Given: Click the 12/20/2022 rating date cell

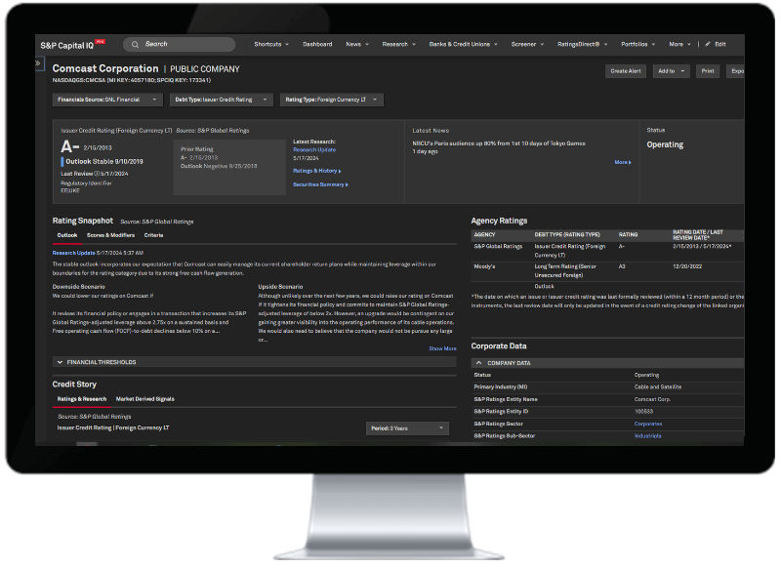Looking at the screenshot, I should point(687,266).
